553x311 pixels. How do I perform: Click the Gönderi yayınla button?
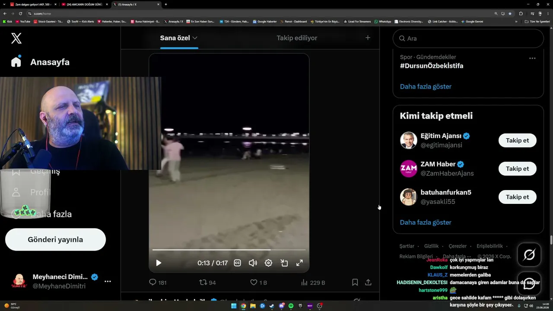[x=55, y=240]
